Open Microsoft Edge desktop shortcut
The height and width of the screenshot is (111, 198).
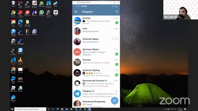20,23
